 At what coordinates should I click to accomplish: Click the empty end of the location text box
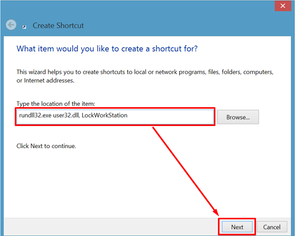coord(169,117)
